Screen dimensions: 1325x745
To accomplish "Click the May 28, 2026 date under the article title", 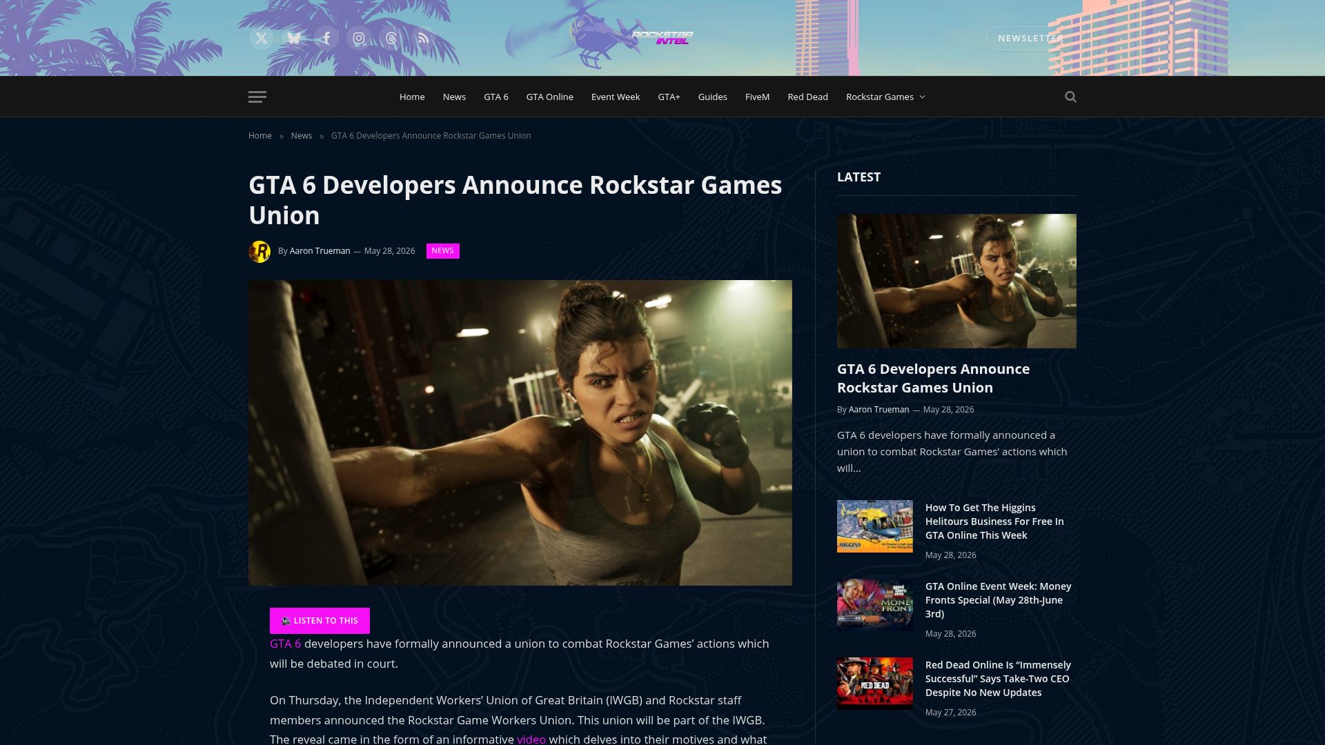I will click(x=389, y=251).
